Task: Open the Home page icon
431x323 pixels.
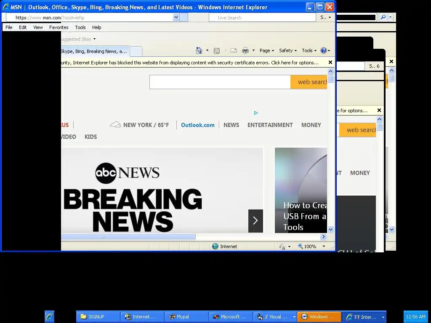Action: click(x=199, y=50)
